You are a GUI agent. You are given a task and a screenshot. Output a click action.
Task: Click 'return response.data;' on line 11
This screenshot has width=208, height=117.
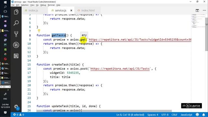tap(68, 48)
